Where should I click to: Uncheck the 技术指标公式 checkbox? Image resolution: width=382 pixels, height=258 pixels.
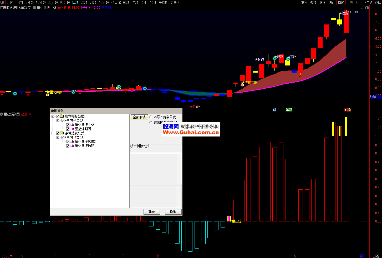[x=58, y=116]
